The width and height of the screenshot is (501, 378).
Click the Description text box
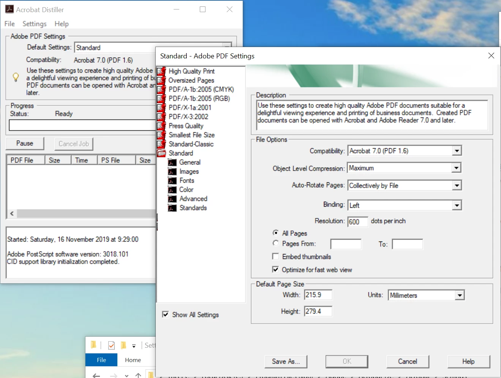click(372, 115)
